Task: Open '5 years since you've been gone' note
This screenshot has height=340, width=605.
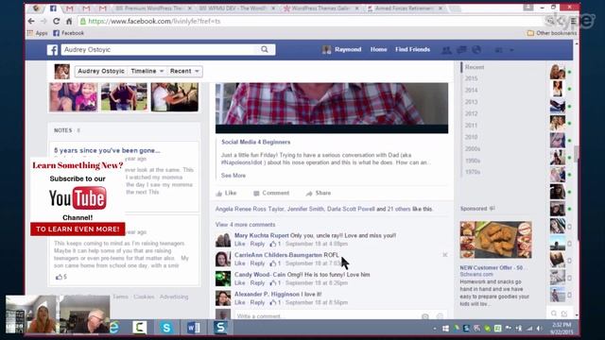Action: 107,150
